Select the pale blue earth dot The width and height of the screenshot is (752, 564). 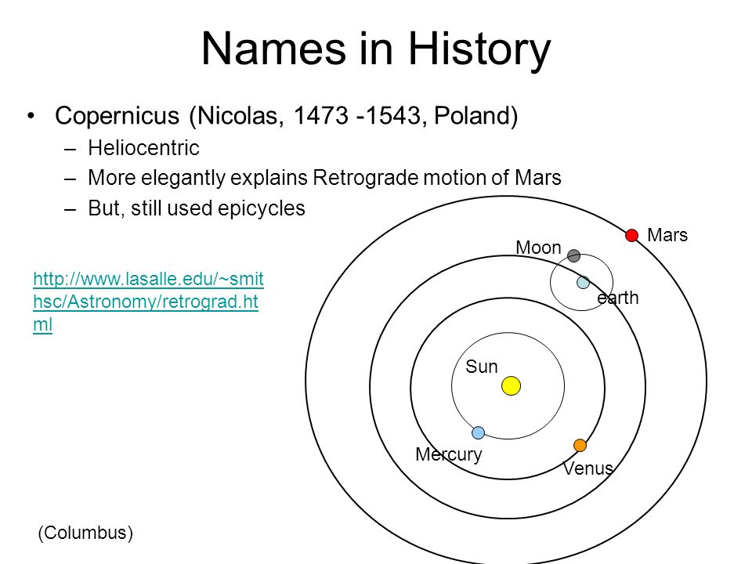[x=583, y=282]
